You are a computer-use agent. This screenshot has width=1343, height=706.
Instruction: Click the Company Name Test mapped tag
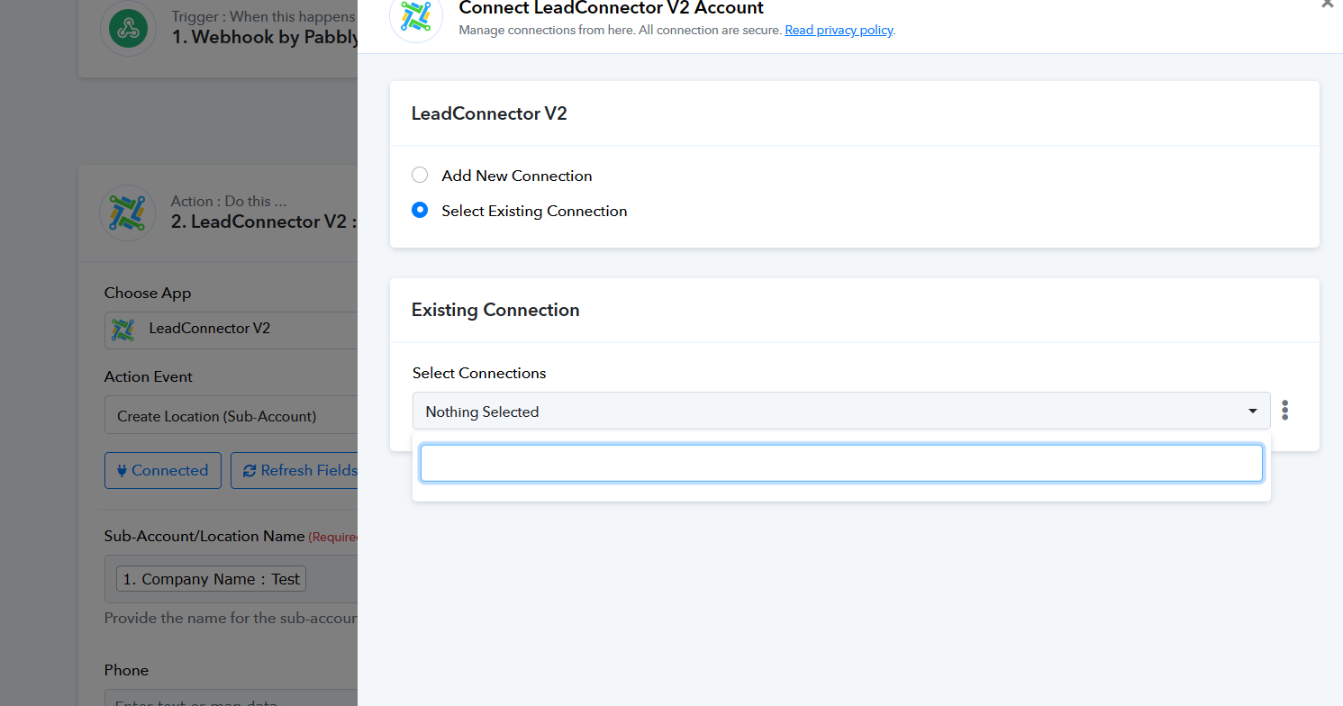pyautogui.click(x=212, y=579)
